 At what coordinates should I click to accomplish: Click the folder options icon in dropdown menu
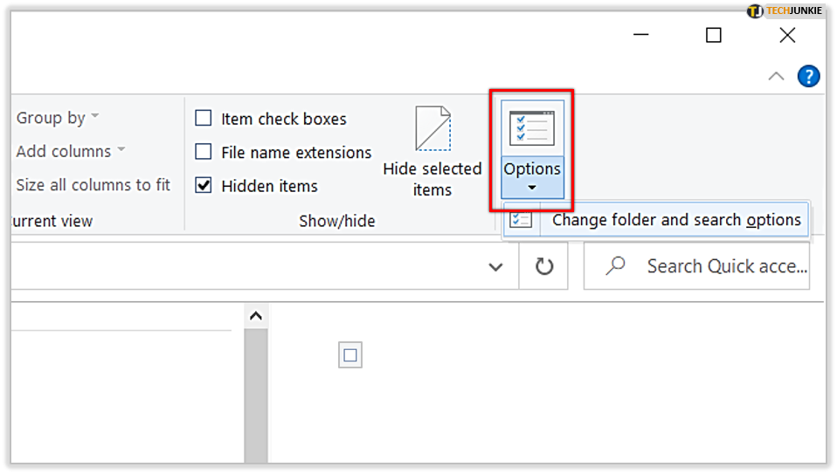pos(521,219)
